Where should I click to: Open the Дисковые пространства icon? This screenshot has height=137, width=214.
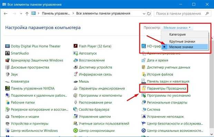tap(7, 67)
